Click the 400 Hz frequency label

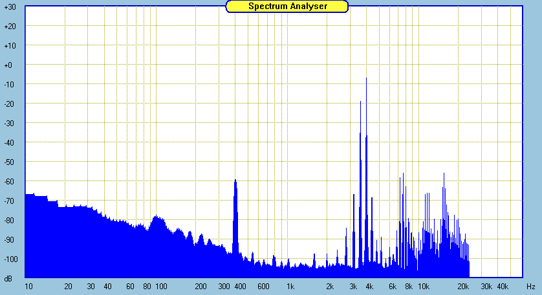(x=240, y=287)
